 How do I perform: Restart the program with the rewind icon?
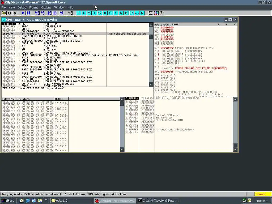tap(9, 13)
